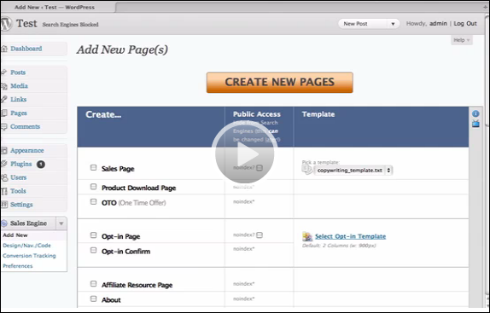This screenshot has height=313, width=490.
Task: Click the CREATE NEW PAGES button
Action: click(x=280, y=83)
